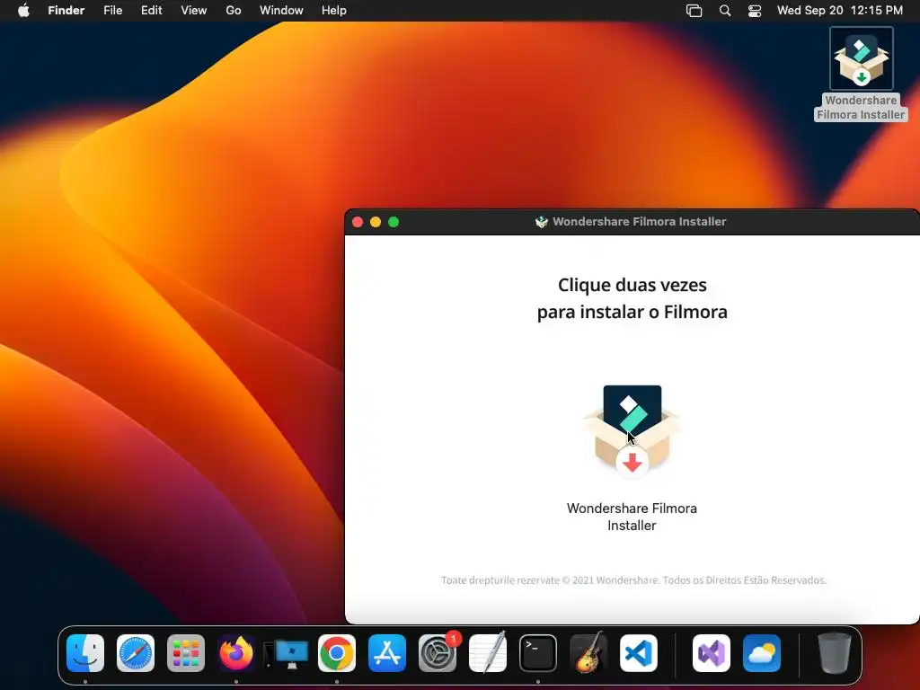Open Finder from the dock
The width and height of the screenshot is (920, 690).
coord(85,653)
